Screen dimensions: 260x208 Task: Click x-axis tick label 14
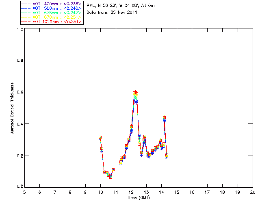coord(162,193)
